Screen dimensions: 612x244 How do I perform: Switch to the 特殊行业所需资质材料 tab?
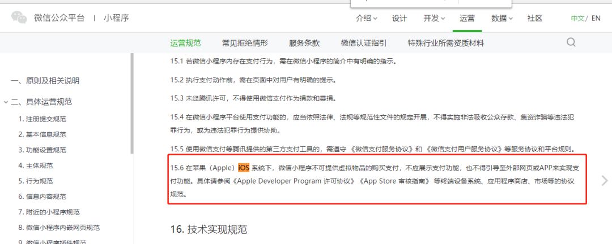(x=446, y=43)
